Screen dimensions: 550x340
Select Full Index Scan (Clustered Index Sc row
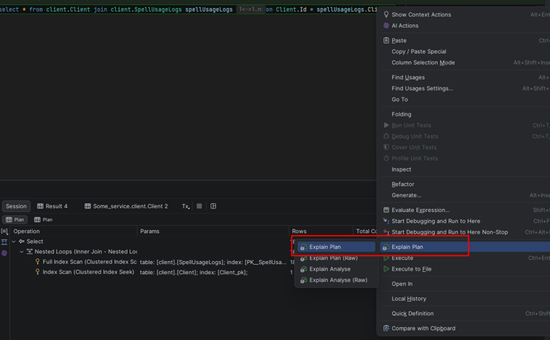[90, 262]
